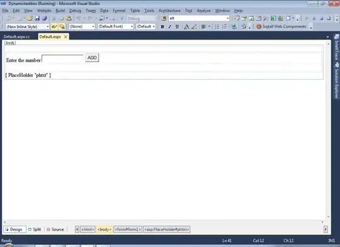Click the Extension Manager toolbar icon
Viewport: 340px width, 247px height.
[280, 18]
